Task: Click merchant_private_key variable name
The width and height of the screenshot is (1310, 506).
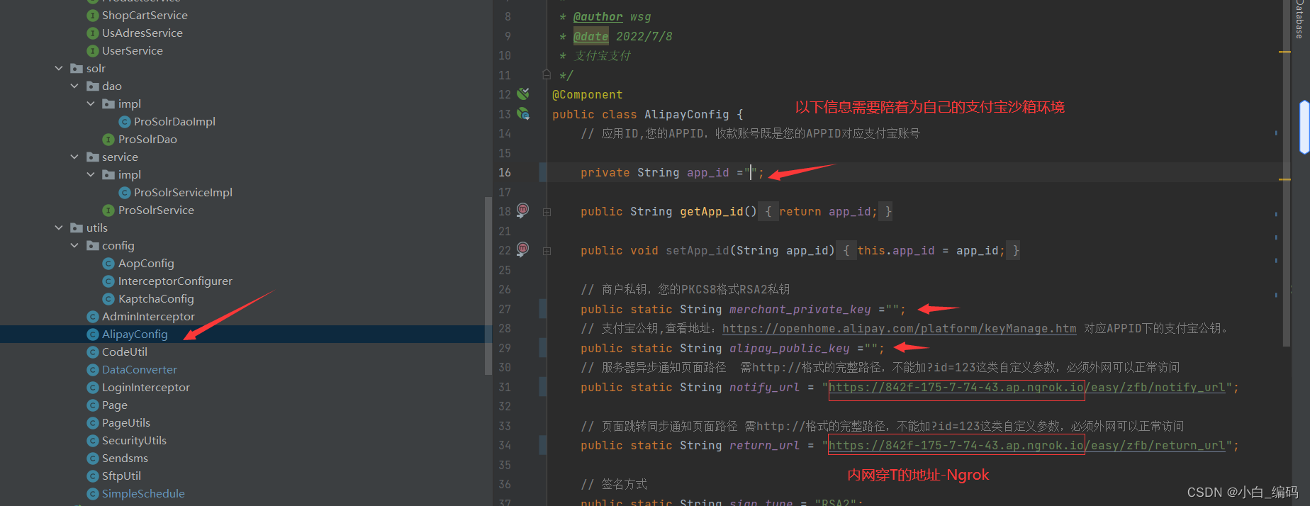Action: (800, 310)
